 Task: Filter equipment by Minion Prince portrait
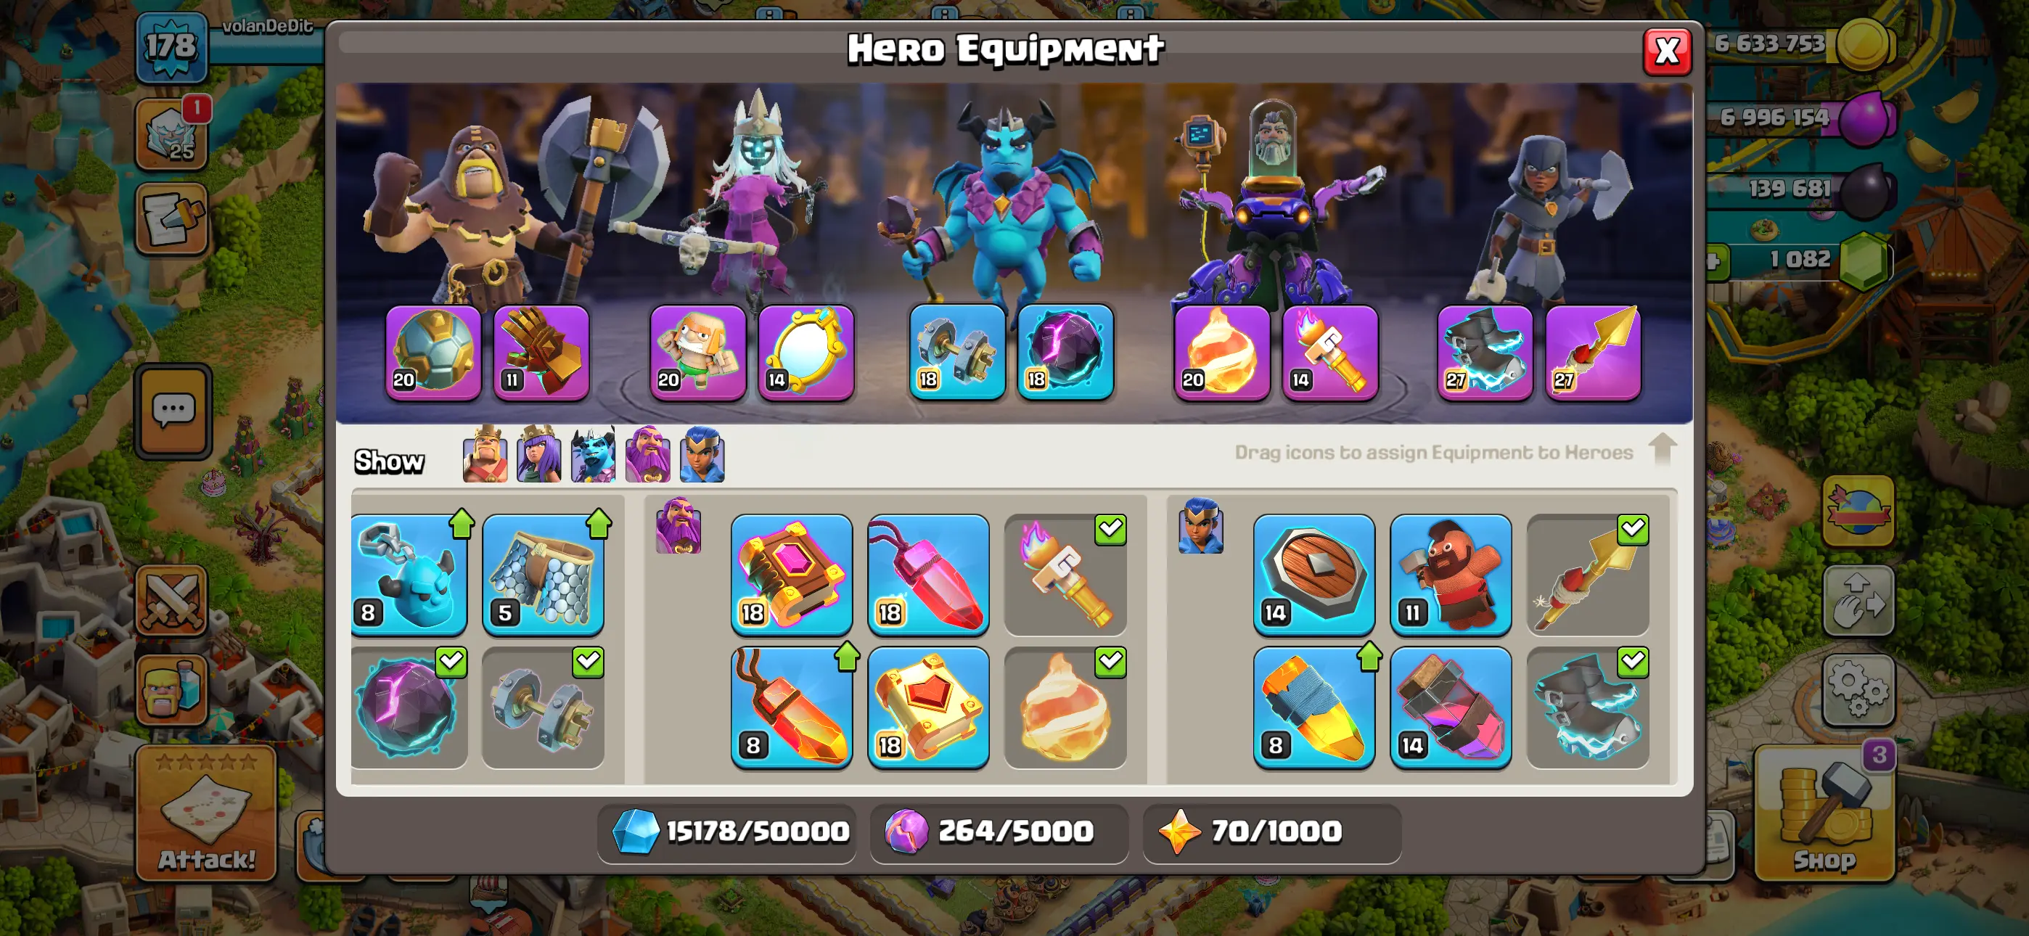[x=593, y=455]
